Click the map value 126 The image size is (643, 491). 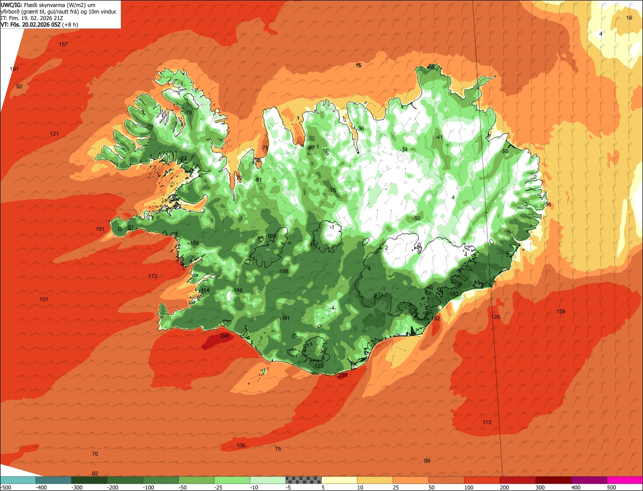495,317
